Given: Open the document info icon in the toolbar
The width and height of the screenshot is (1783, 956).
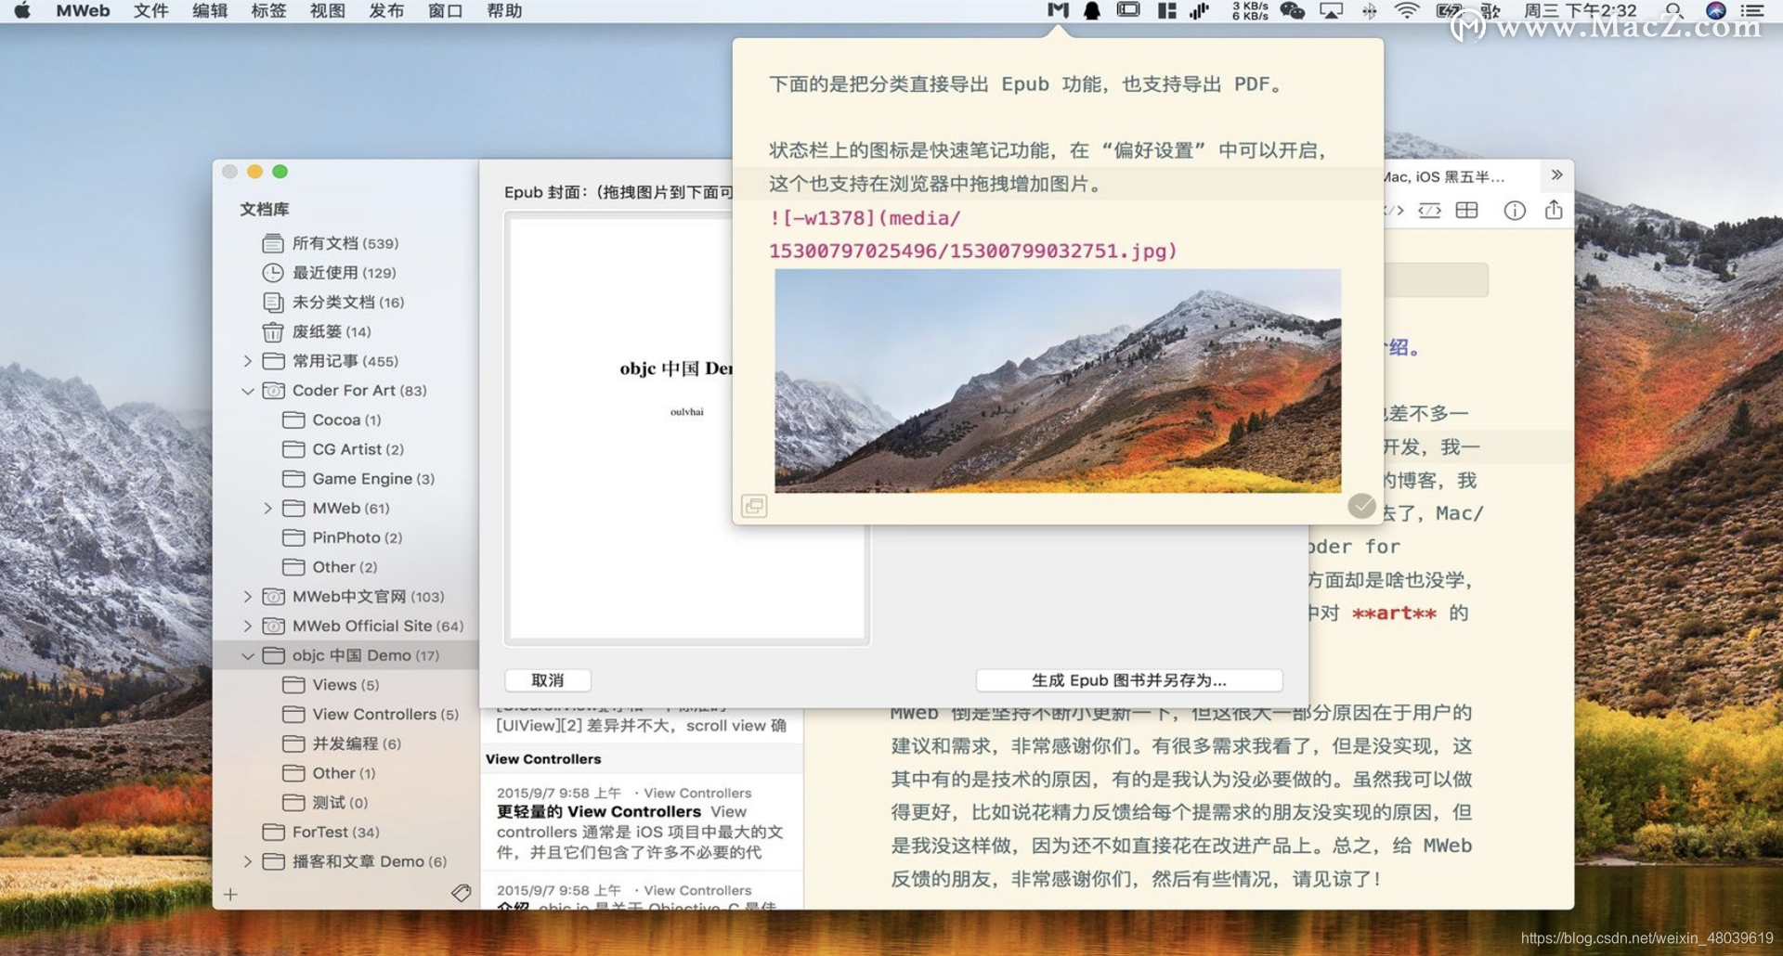Looking at the screenshot, I should point(1515,211).
